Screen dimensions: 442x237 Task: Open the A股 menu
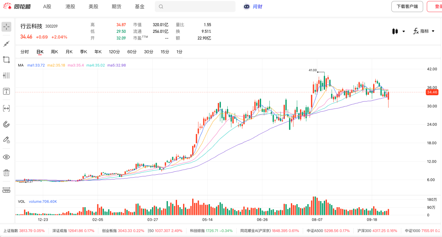(x=47, y=6)
